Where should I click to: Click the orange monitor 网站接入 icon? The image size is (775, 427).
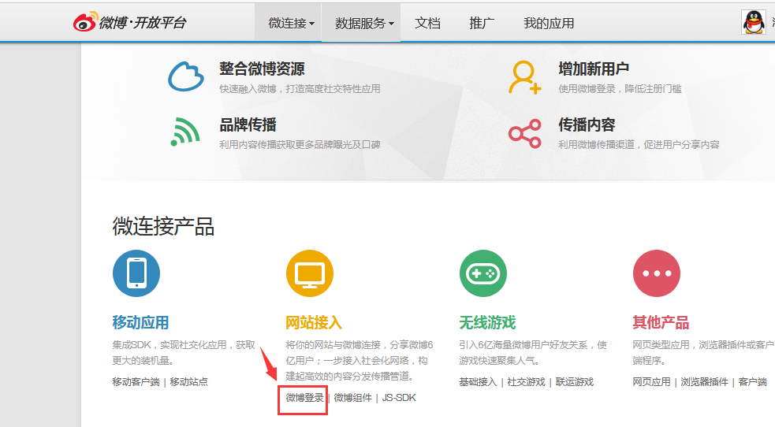310,273
